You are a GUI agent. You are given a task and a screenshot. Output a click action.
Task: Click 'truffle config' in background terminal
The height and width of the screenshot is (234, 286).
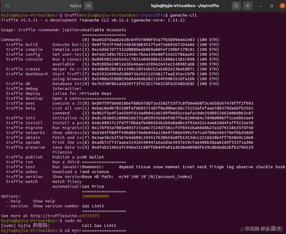click(x=23, y=54)
